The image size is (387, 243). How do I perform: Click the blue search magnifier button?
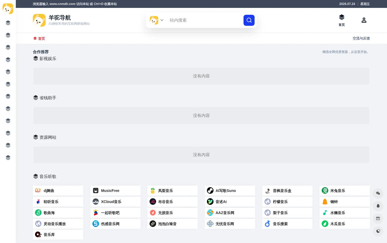(x=249, y=20)
